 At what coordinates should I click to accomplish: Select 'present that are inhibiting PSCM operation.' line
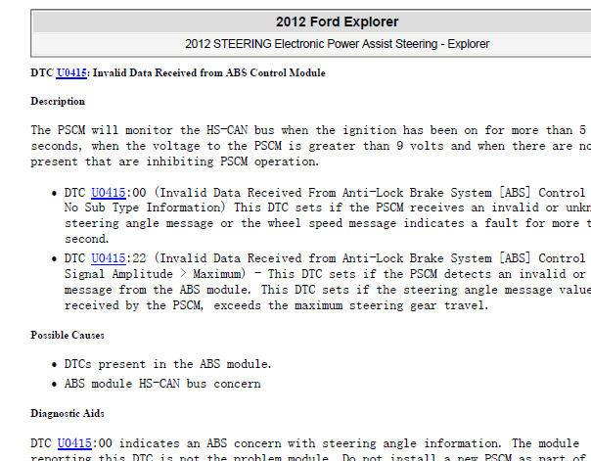tap(175, 161)
